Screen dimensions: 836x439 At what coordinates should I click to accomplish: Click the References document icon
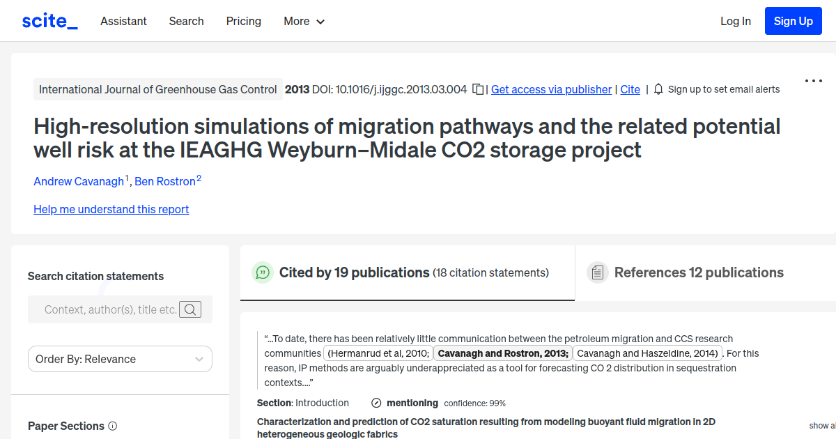(x=598, y=272)
